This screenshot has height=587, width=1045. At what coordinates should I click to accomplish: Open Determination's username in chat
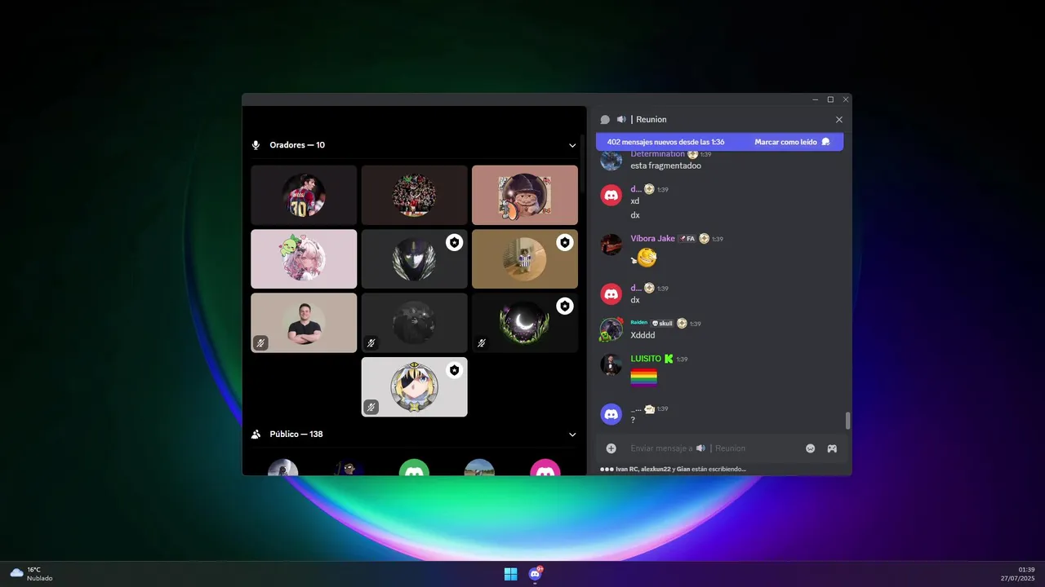tap(658, 153)
